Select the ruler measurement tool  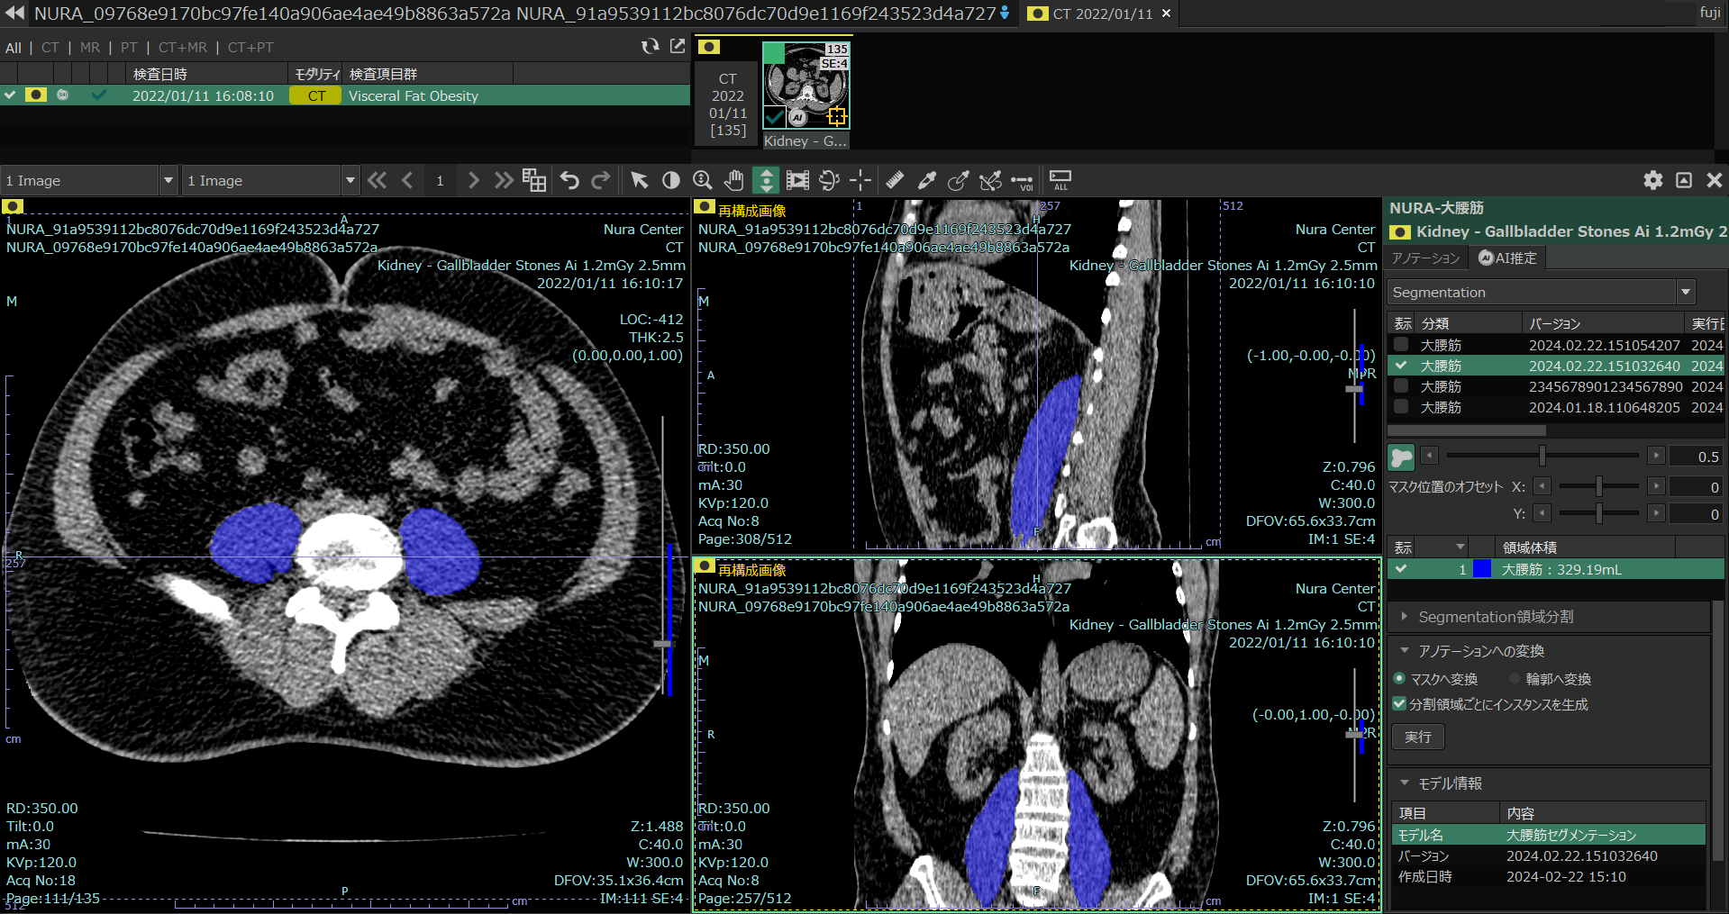(895, 180)
